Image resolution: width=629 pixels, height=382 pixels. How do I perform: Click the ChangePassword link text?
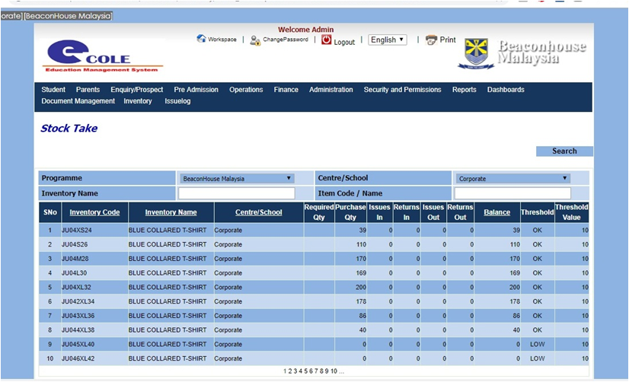point(286,40)
